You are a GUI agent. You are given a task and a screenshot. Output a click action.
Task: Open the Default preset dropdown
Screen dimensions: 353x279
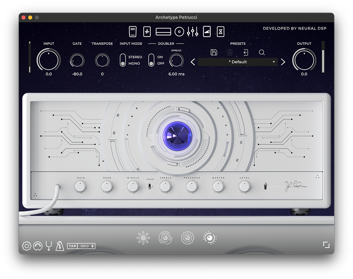[238, 62]
